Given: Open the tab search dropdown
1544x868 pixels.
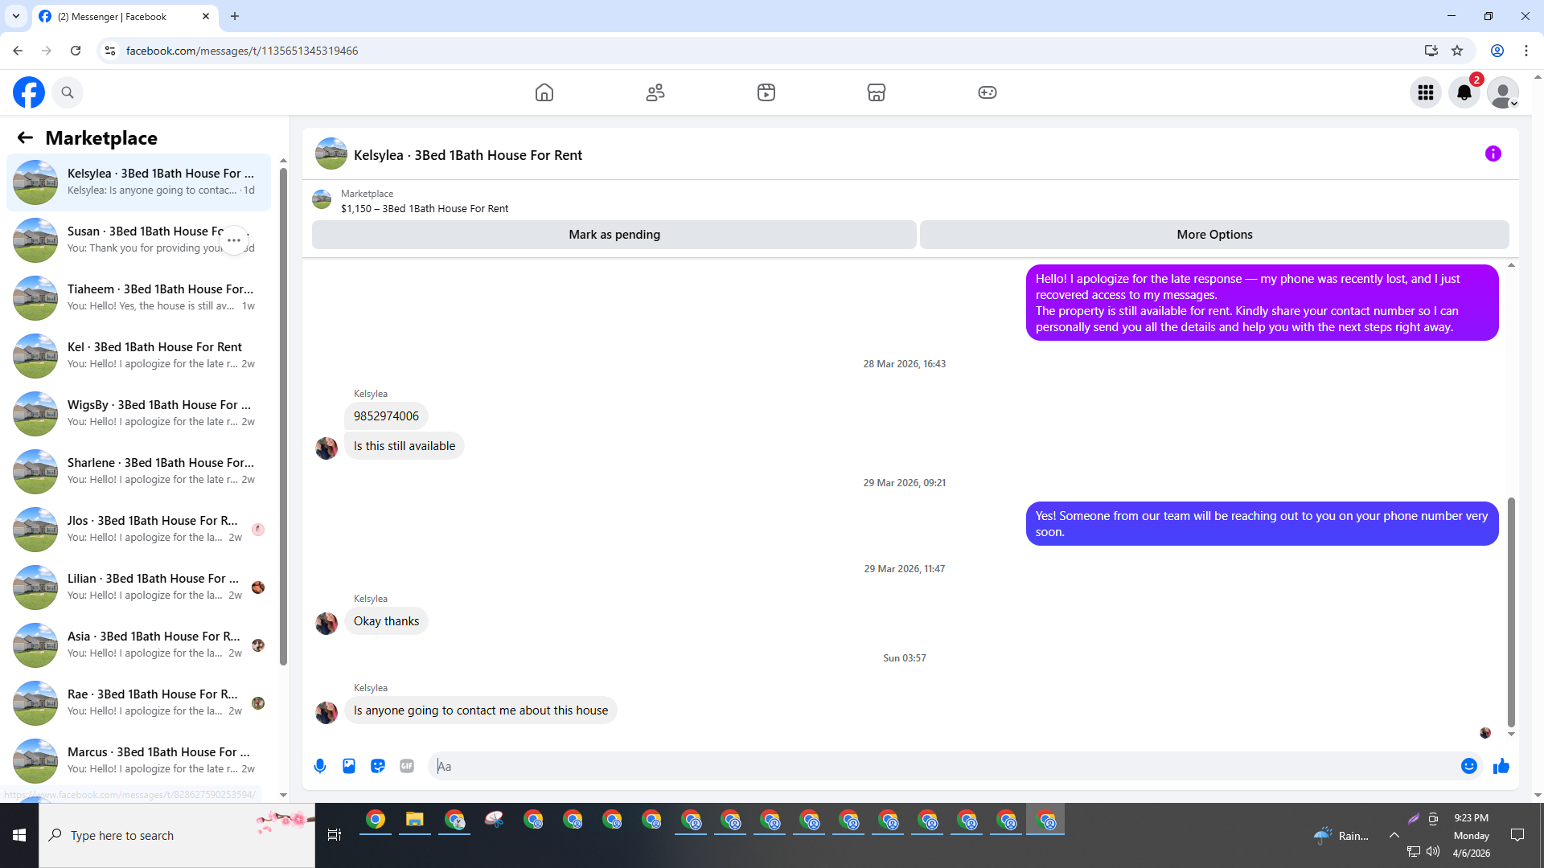Looking at the screenshot, I should tap(16, 16).
